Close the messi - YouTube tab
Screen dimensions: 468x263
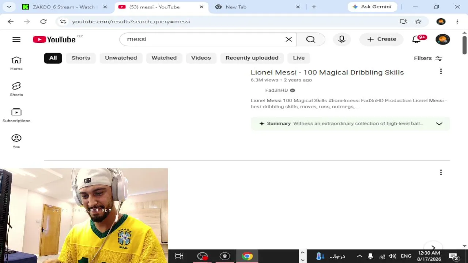pos(201,7)
